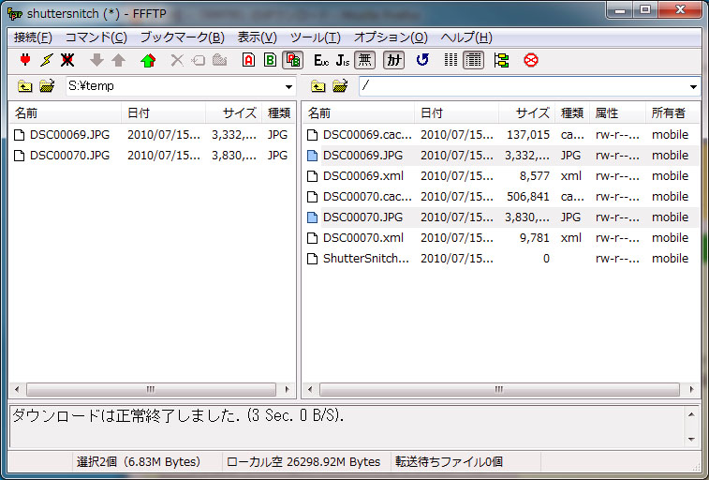Switch to details view mode
709x480 pixels.
click(473, 60)
